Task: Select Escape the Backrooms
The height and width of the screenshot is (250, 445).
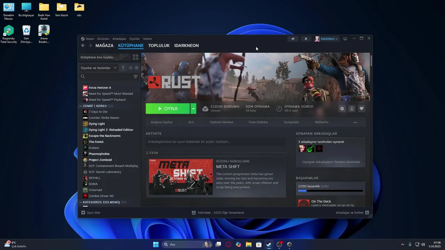Action: (x=104, y=136)
